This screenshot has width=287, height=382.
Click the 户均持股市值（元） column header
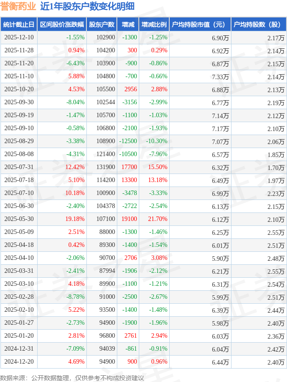click(200, 25)
